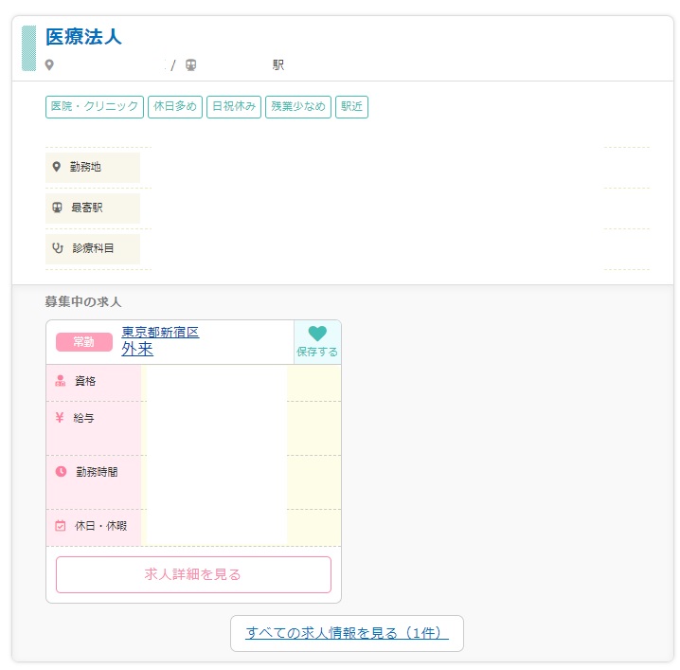This screenshot has height=670, width=680.
Task: Open the 医療法人 facility title
Action: [x=83, y=38]
